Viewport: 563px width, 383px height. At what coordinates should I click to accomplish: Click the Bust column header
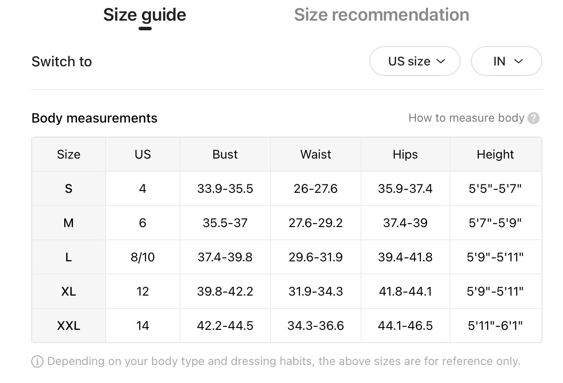225,154
